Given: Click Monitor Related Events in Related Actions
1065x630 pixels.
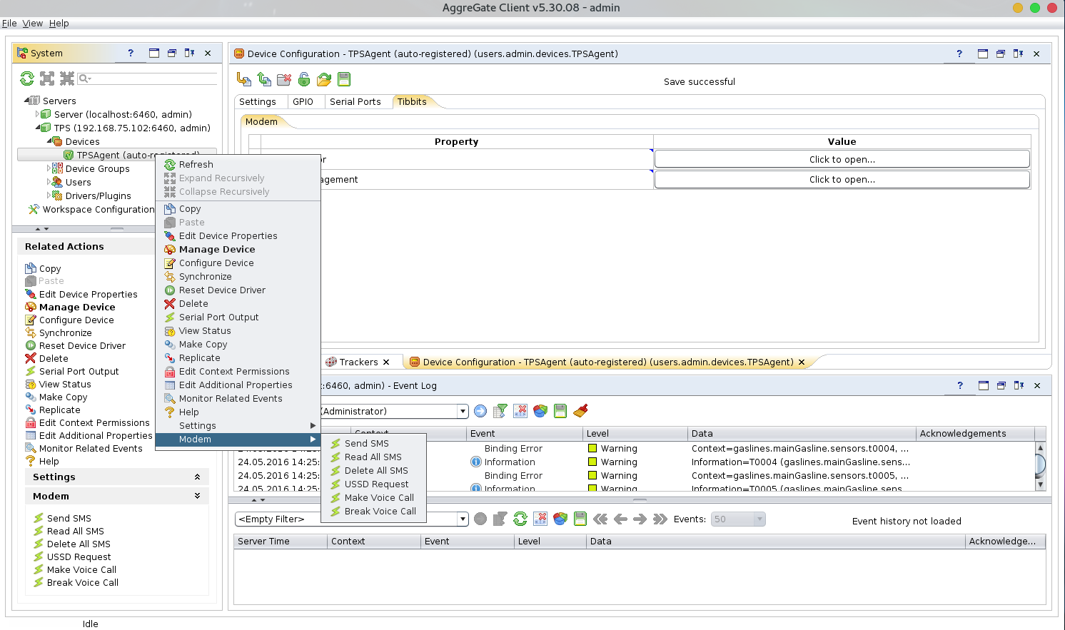Looking at the screenshot, I should (91, 448).
